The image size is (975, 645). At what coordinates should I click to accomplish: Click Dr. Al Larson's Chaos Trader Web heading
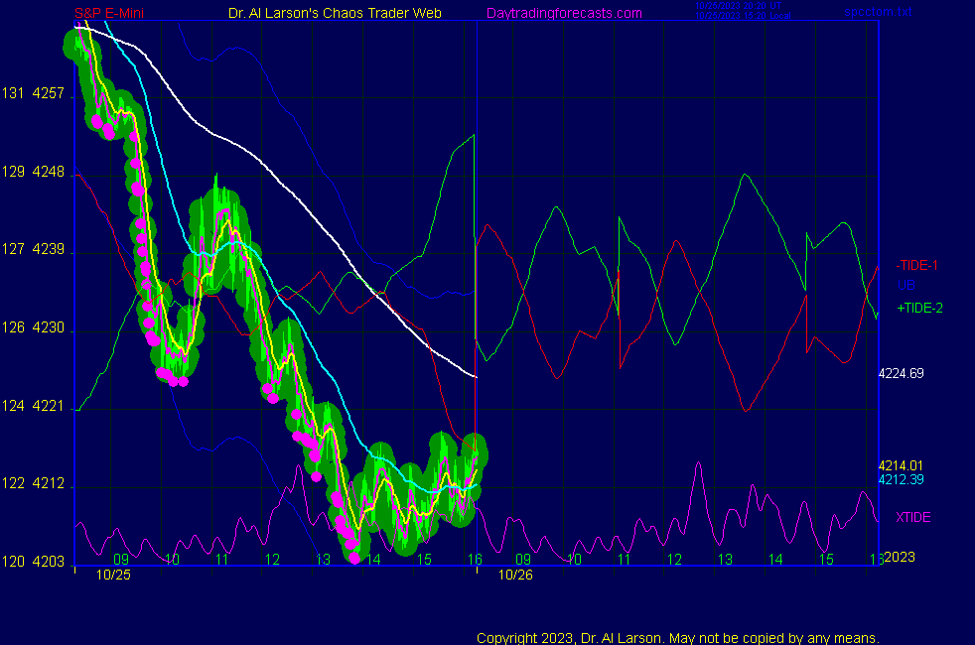[335, 13]
